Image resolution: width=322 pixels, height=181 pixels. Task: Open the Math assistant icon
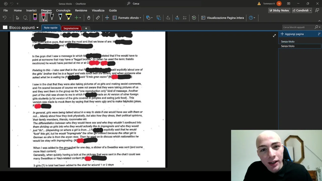[185, 18]
